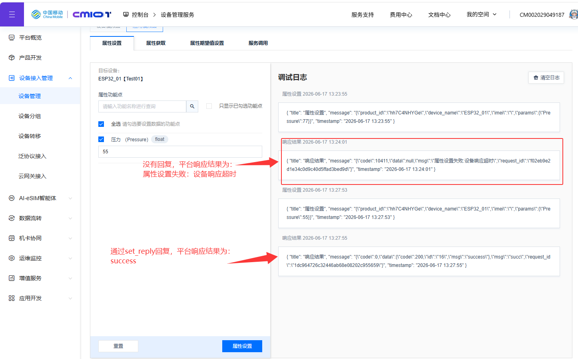
Task: Click the 控制台 breadcrumb link
Action: (x=140, y=15)
